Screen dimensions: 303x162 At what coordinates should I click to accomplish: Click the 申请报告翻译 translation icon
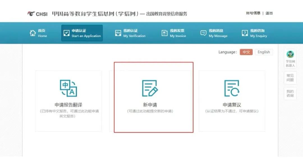click(68, 88)
